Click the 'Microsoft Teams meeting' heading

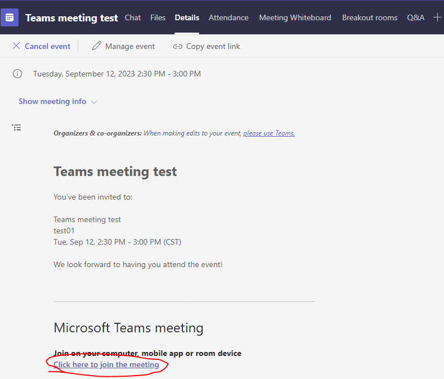click(x=128, y=328)
